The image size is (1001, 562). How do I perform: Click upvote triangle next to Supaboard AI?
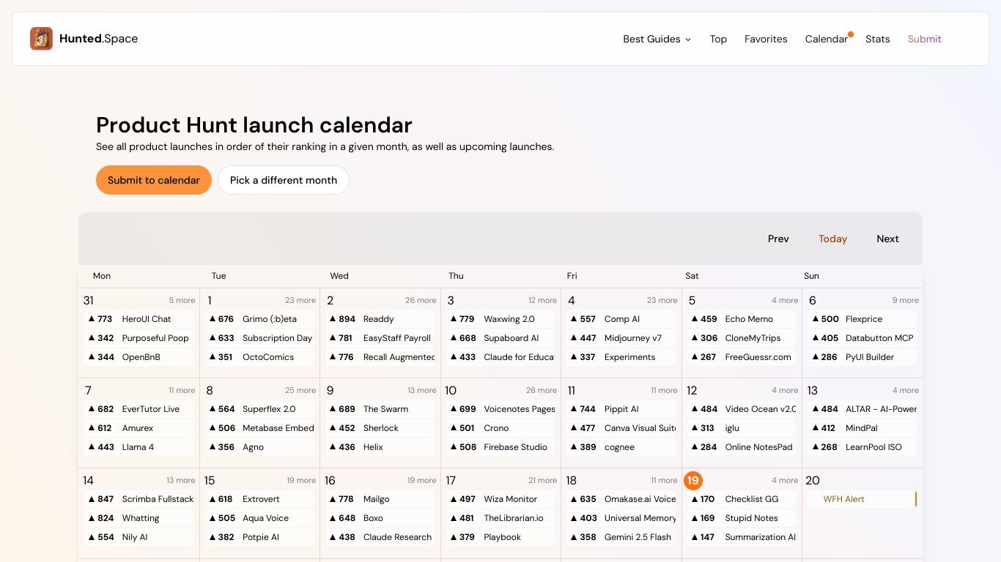click(x=453, y=338)
